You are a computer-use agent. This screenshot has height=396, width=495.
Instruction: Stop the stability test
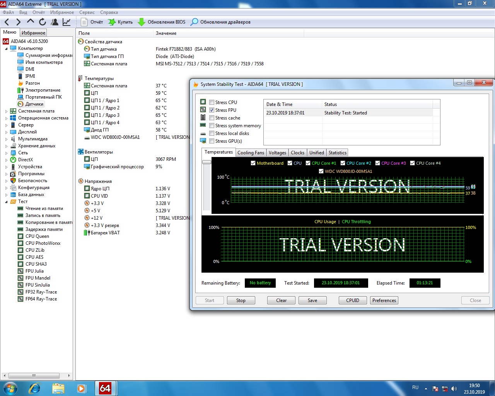pyautogui.click(x=241, y=300)
